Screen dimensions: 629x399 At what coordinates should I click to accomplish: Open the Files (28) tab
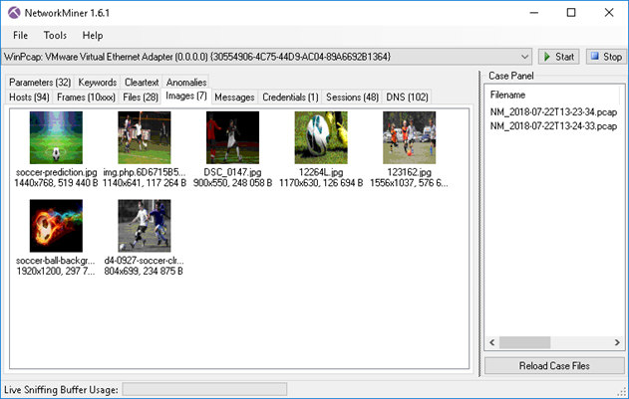coord(141,97)
